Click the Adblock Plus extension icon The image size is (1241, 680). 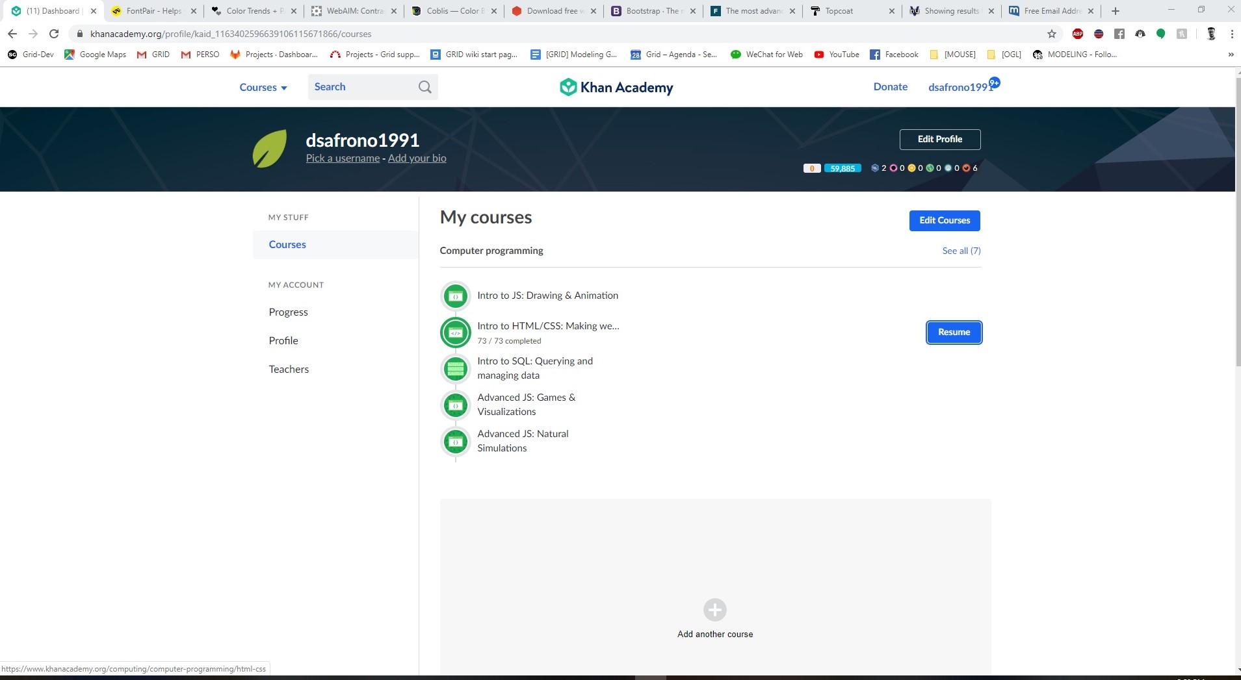click(1077, 34)
